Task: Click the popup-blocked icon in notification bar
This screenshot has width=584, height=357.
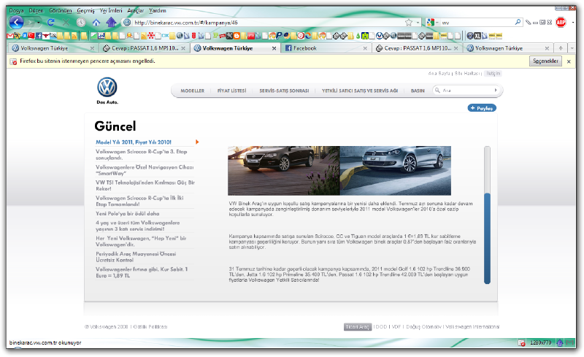Action: (x=13, y=61)
